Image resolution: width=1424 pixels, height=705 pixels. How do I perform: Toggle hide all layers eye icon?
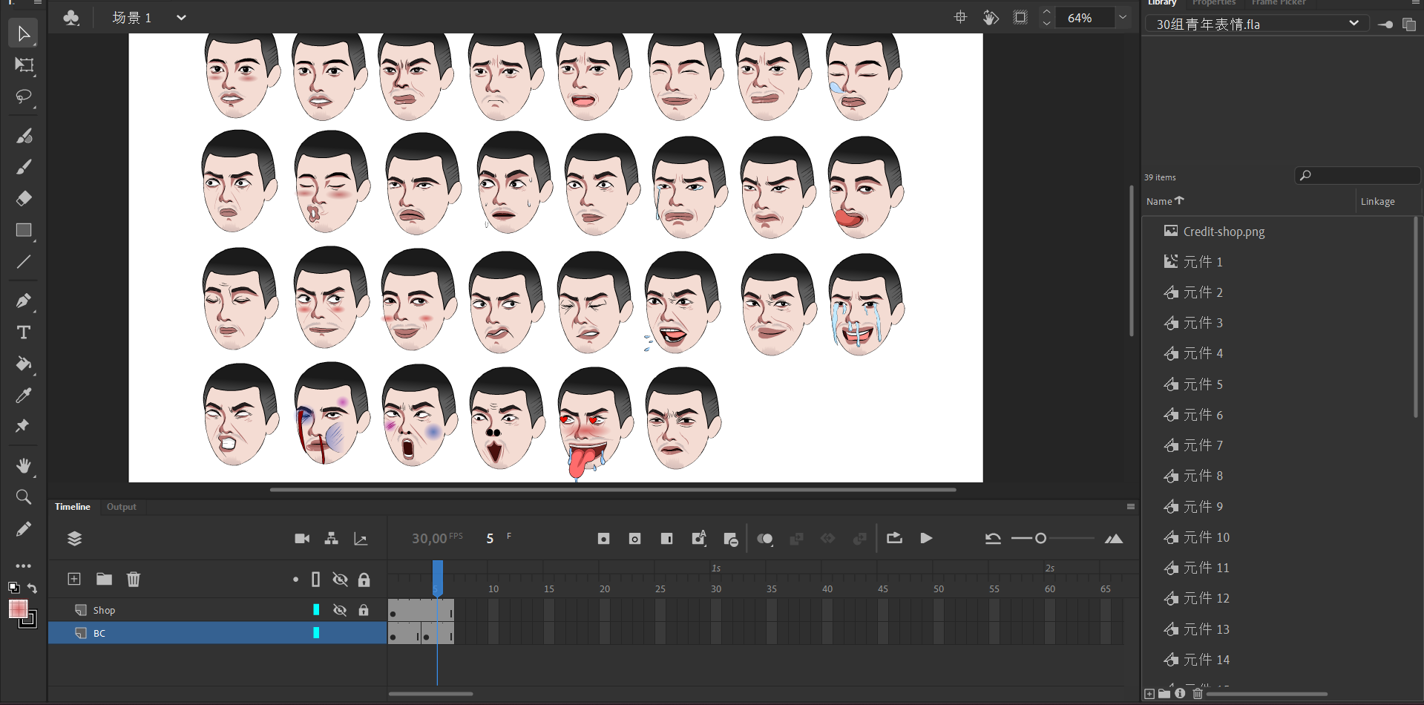point(340,579)
